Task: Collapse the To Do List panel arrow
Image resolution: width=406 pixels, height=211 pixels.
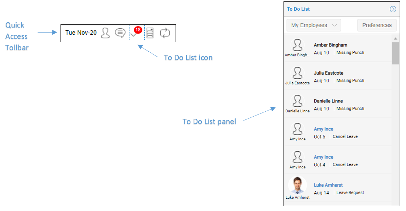Action: tap(393, 9)
